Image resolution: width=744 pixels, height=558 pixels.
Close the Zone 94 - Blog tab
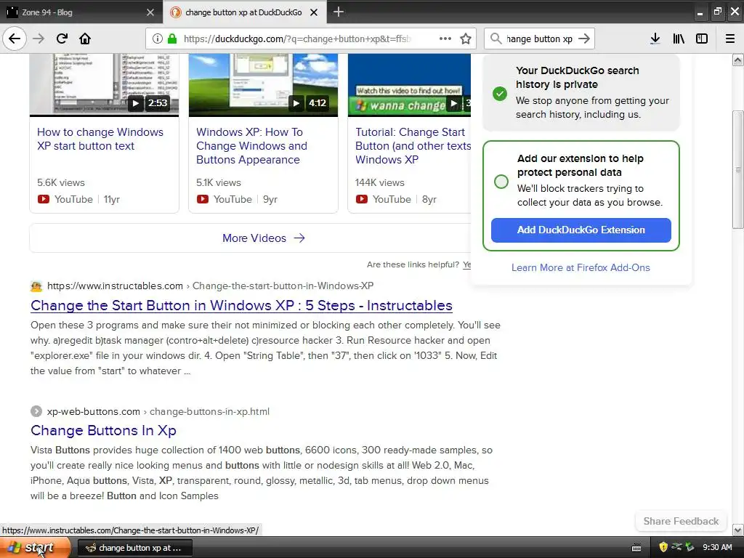click(150, 12)
